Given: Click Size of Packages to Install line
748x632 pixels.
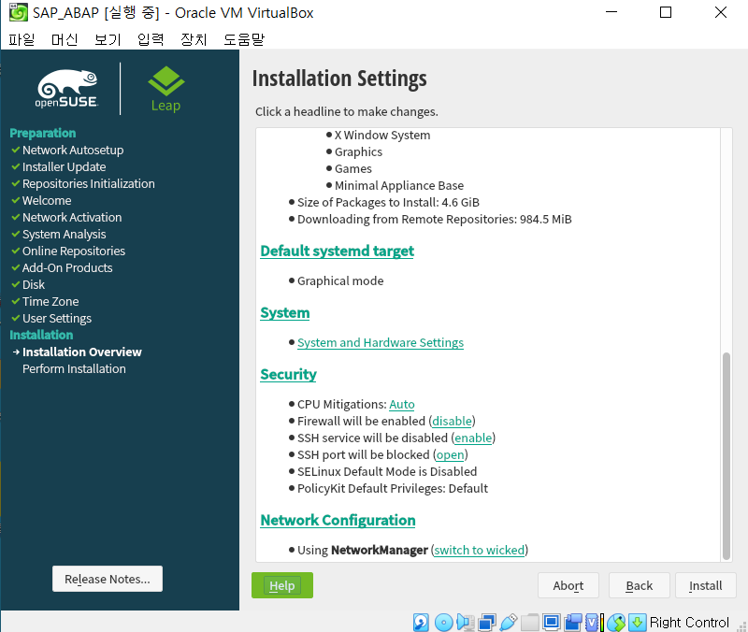Looking at the screenshot, I should [388, 202].
